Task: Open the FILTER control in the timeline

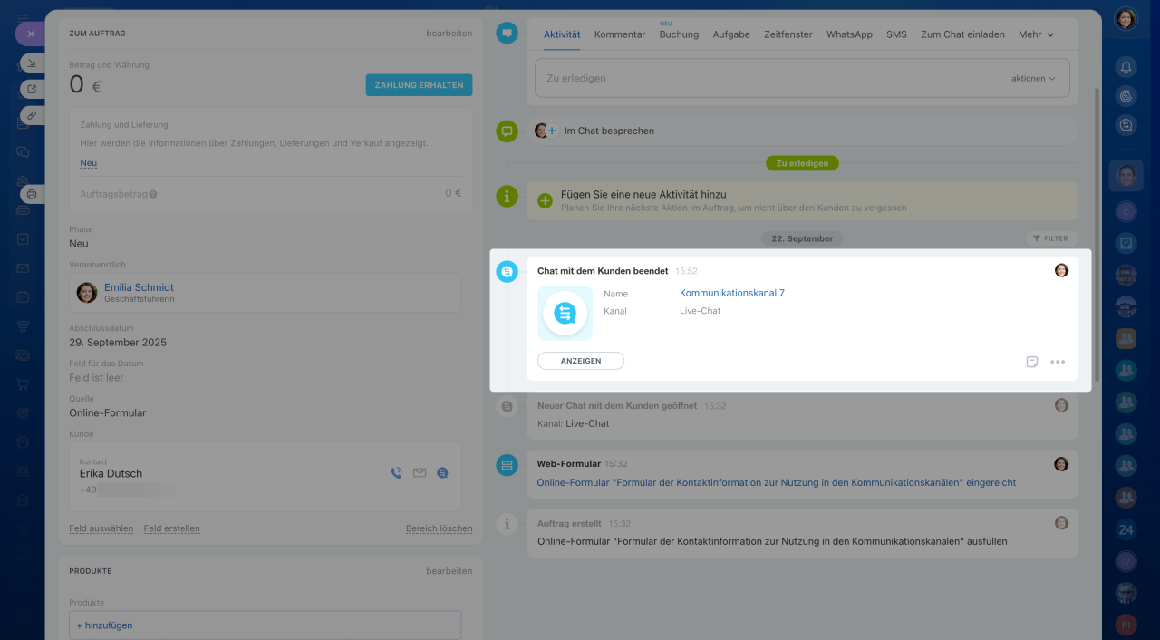Action: pos(1050,238)
